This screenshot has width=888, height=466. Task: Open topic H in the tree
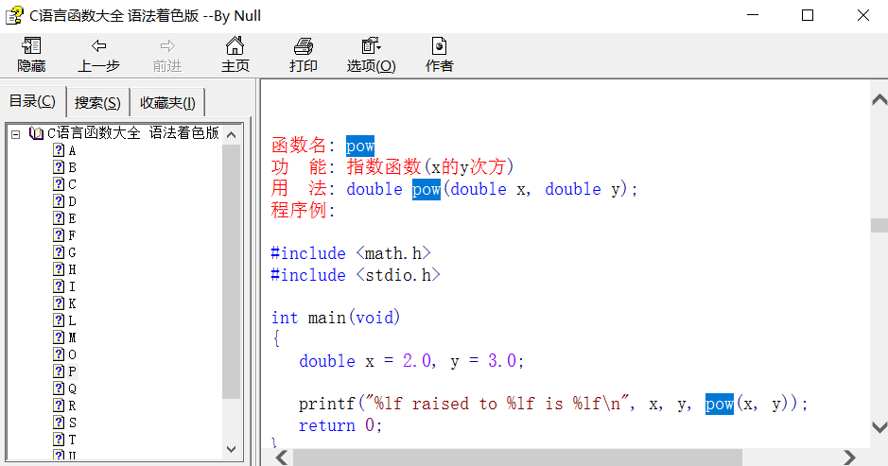(72, 269)
